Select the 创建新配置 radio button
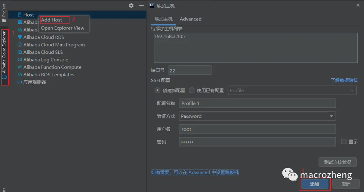 [157, 90]
